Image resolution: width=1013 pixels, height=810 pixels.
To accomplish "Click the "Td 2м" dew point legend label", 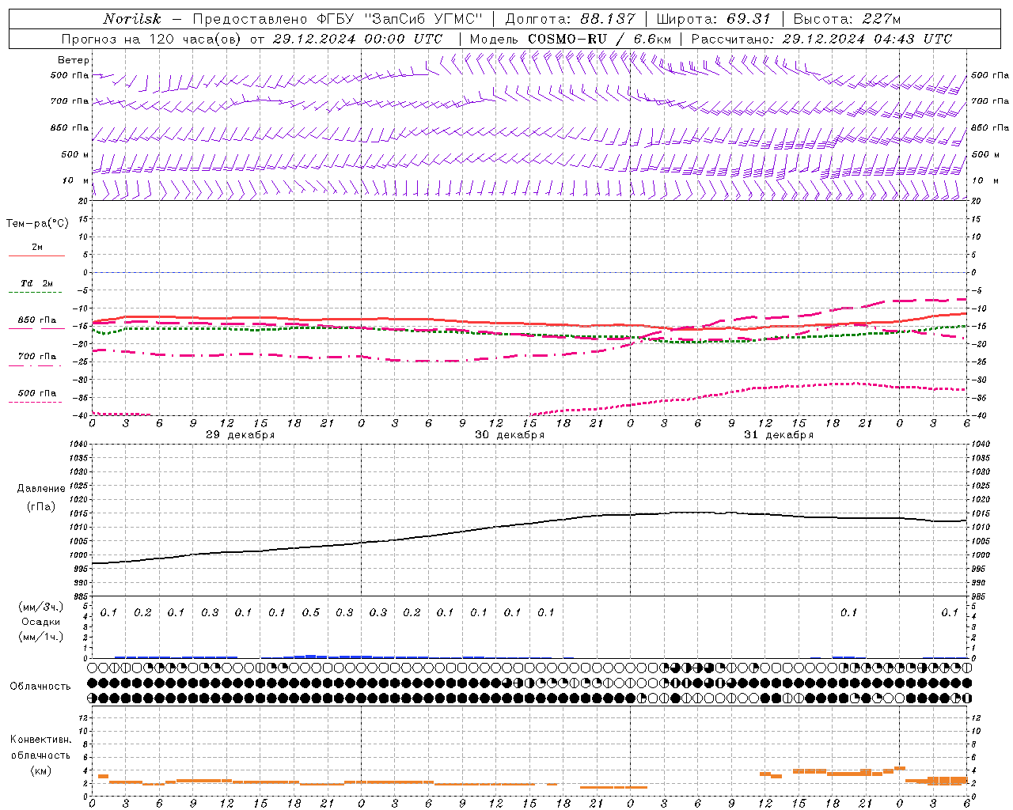I will pos(37,283).
